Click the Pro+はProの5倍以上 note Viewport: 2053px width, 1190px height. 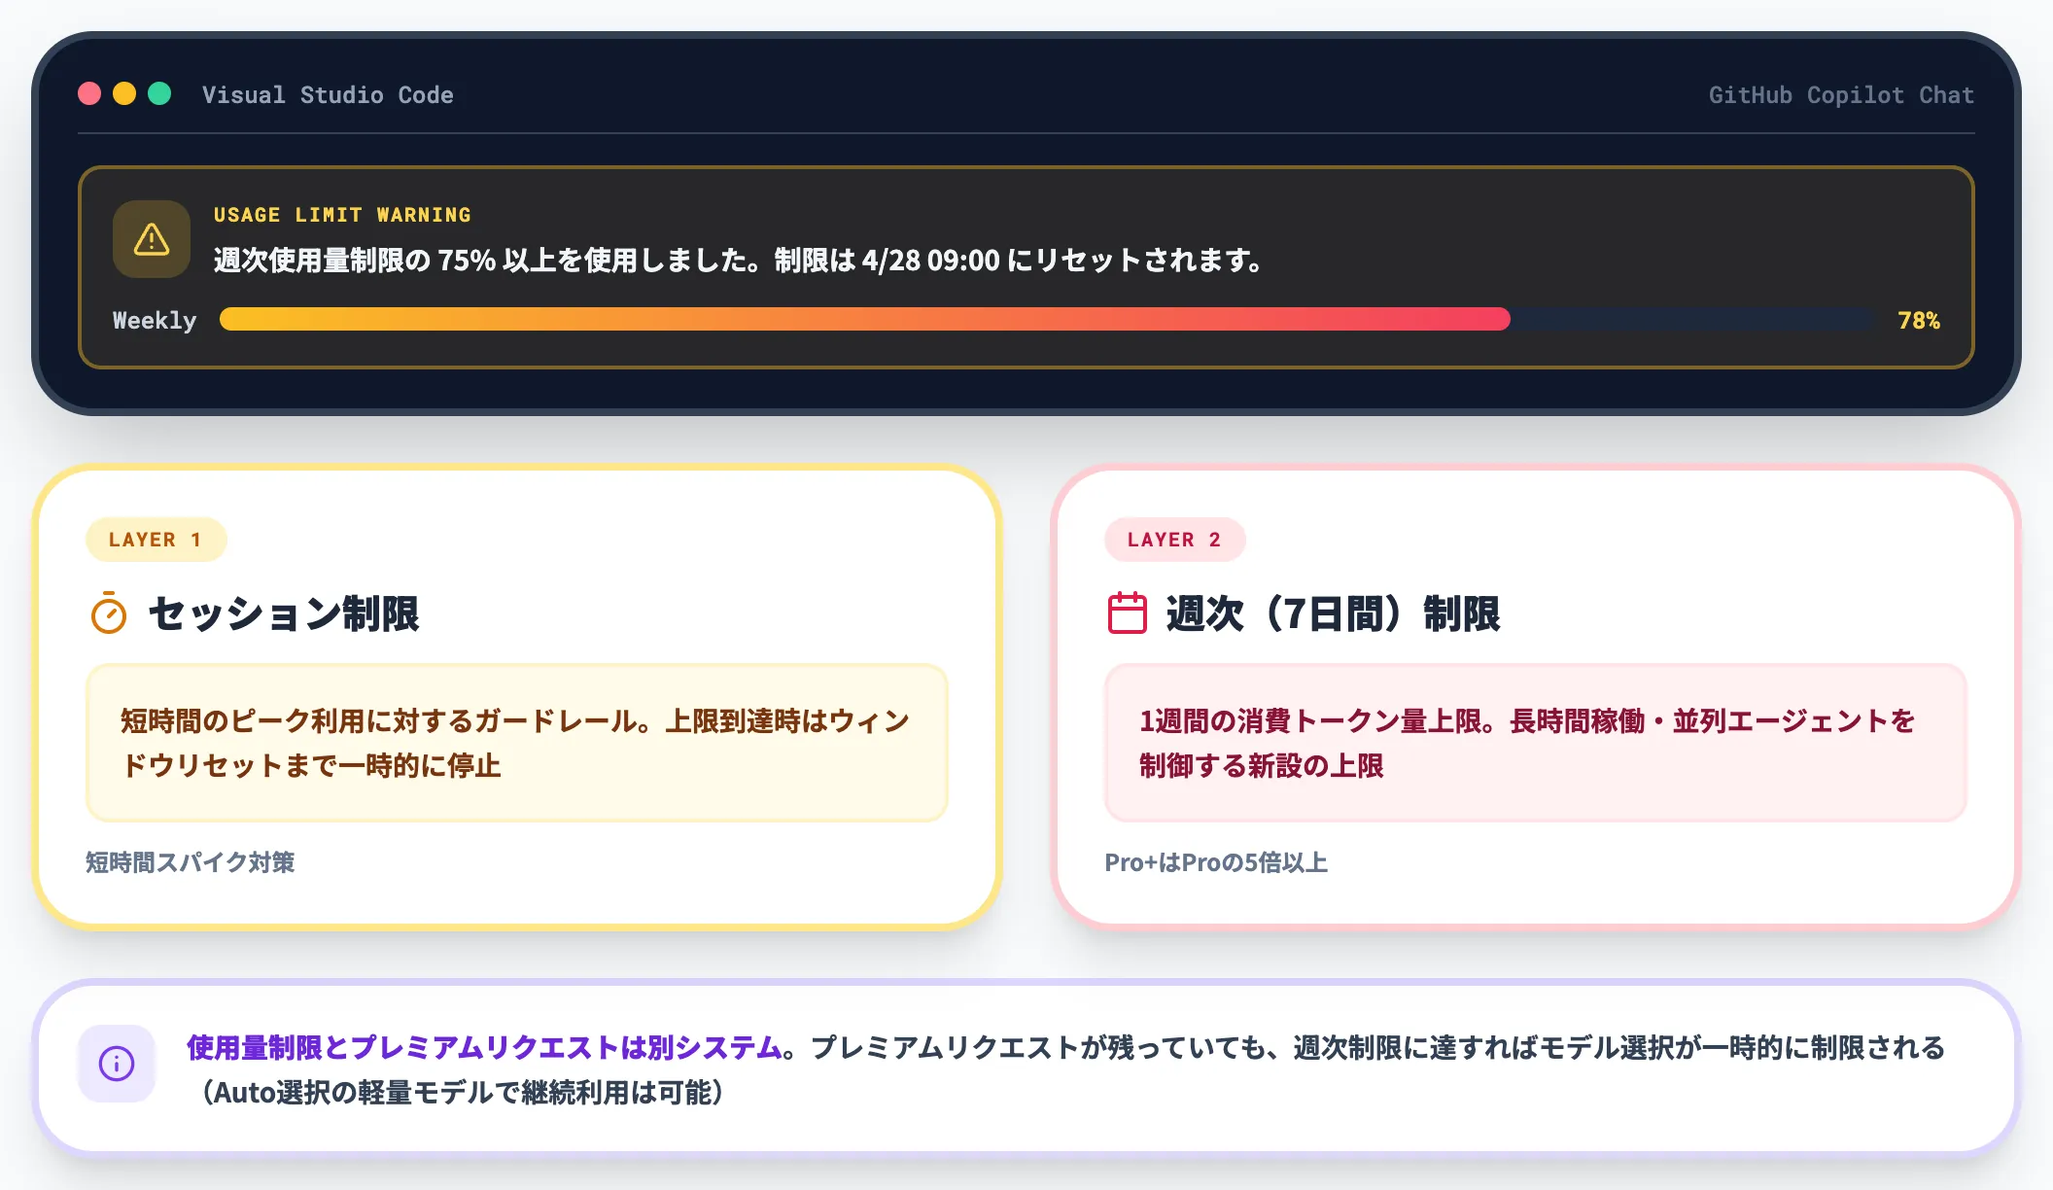tap(1218, 862)
